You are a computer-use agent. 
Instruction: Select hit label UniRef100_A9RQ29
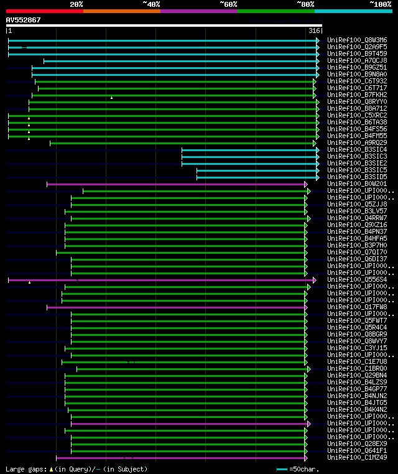tap(357, 142)
